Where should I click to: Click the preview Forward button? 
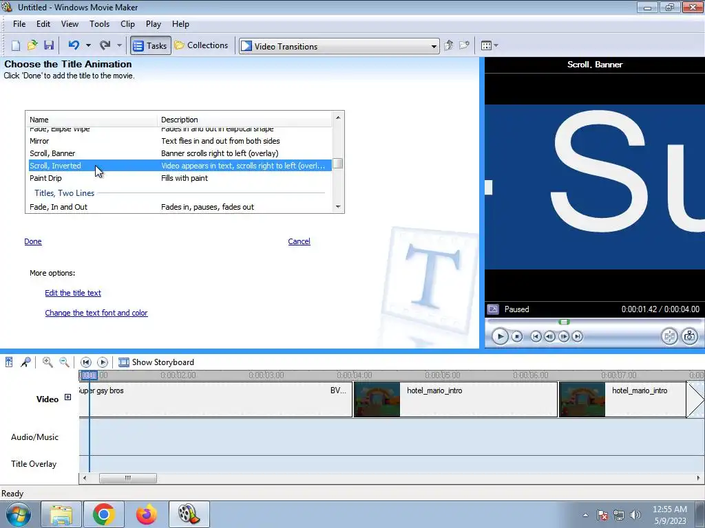coord(578,336)
